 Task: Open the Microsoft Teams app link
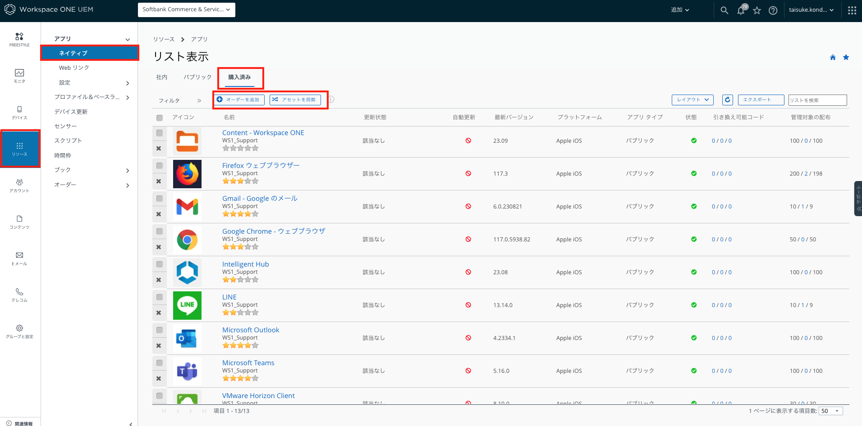[x=248, y=363]
